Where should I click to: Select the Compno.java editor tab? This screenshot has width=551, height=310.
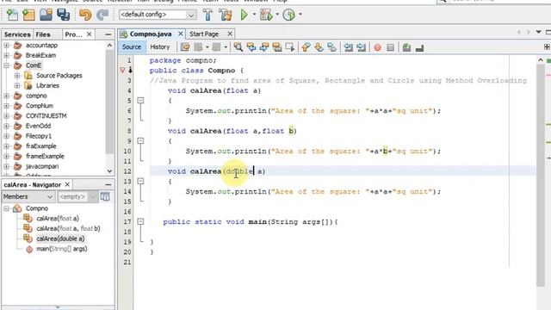tap(151, 34)
